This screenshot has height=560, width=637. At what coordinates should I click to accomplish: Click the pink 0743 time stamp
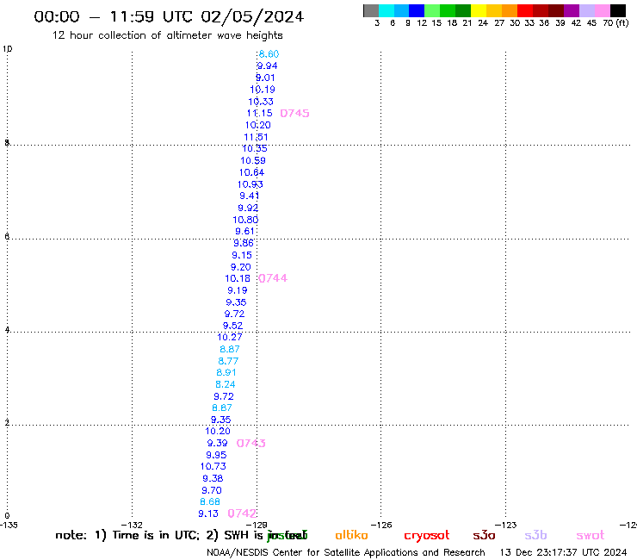point(251,444)
